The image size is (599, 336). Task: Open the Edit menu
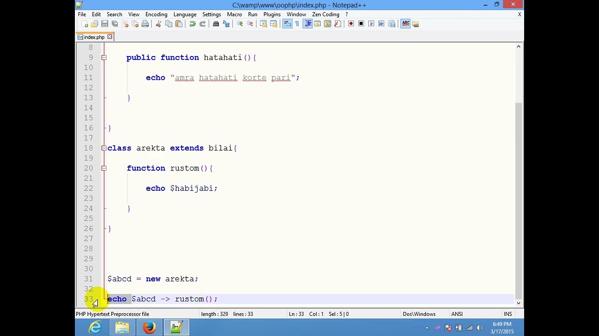(96, 14)
